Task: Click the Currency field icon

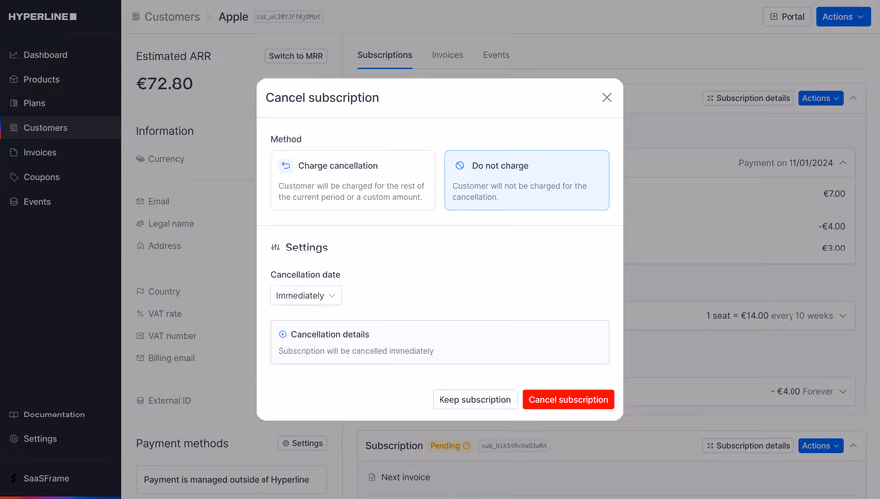Action: click(140, 159)
